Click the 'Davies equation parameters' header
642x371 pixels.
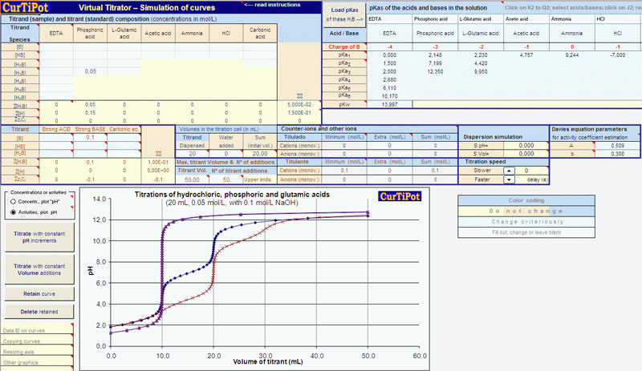point(589,129)
